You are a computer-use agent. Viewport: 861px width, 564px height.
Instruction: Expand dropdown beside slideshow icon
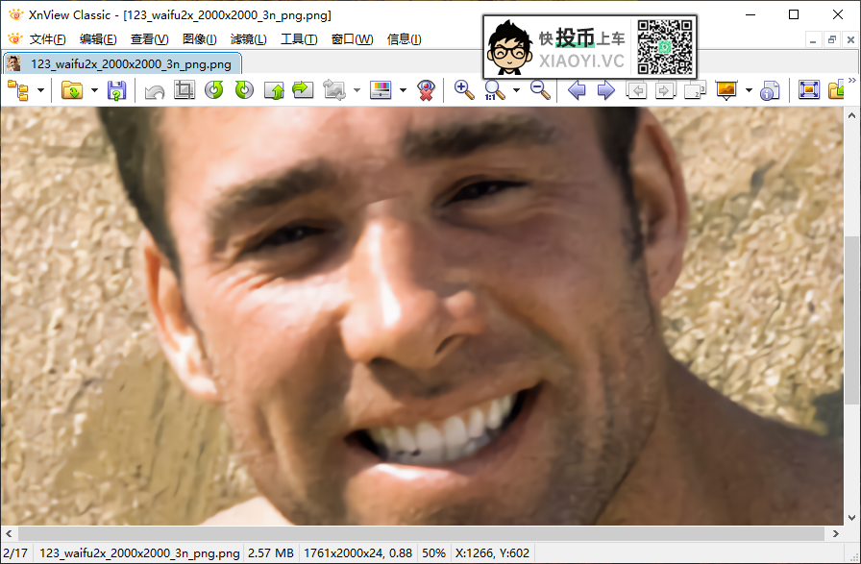[x=749, y=90]
